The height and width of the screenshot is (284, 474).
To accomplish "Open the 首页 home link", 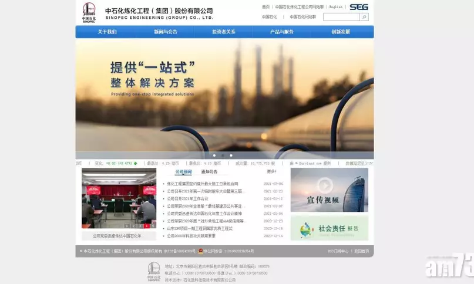I will pyautogui.click(x=265, y=6).
